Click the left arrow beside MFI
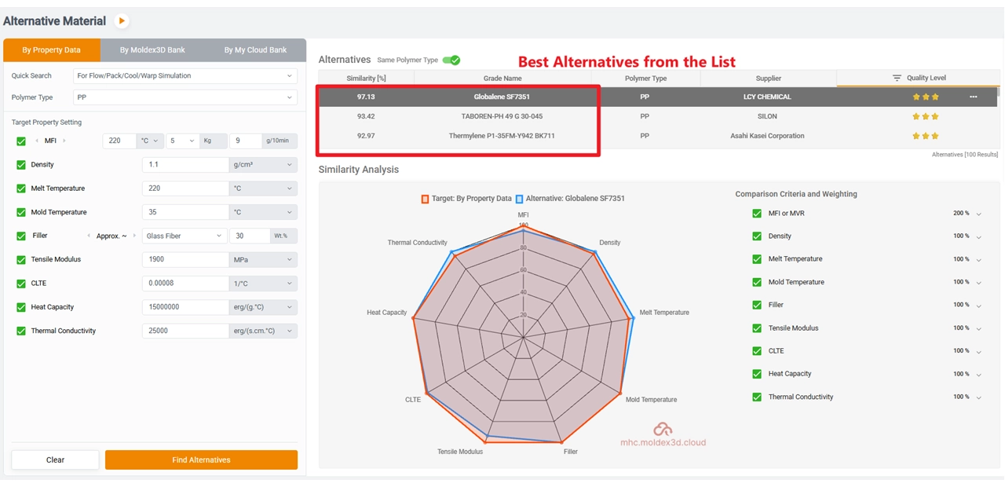Viewport: 1005px width, 487px height. pos(37,141)
